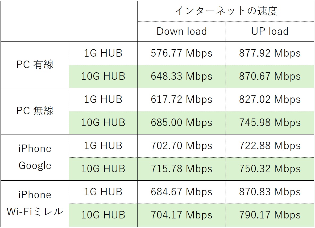The width and height of the screenshot is (315, 228).
Task: Click the PC 無線 row label
Action: pos(35,111)
